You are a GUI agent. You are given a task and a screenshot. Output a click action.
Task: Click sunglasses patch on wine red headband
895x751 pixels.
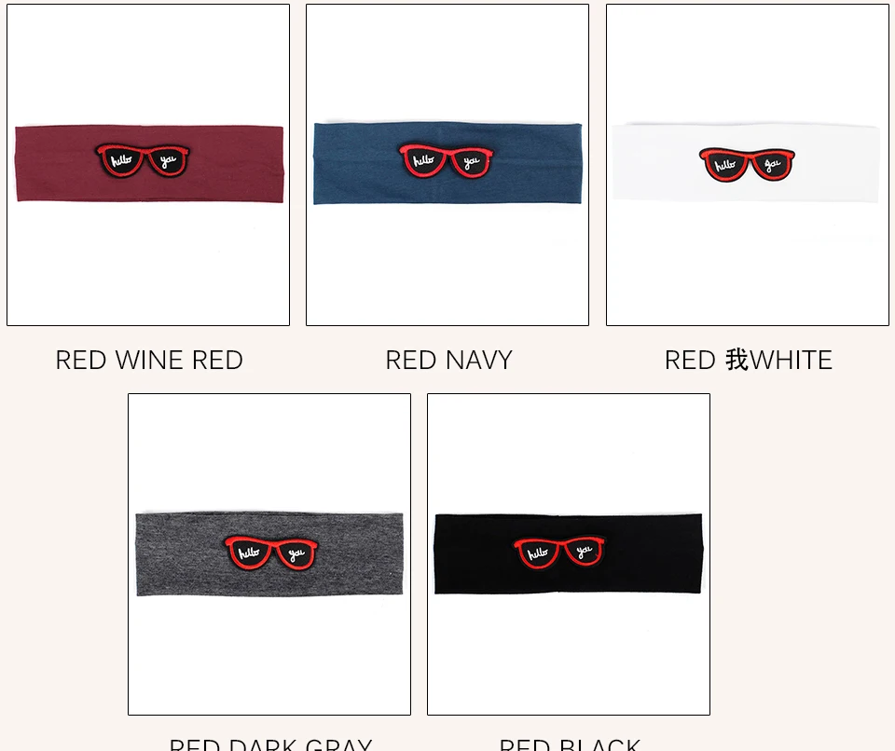click(143, 160)
